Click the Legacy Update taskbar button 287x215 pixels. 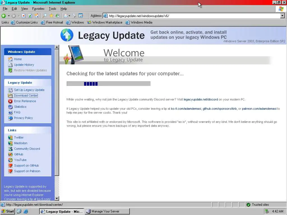coord(62,211)
